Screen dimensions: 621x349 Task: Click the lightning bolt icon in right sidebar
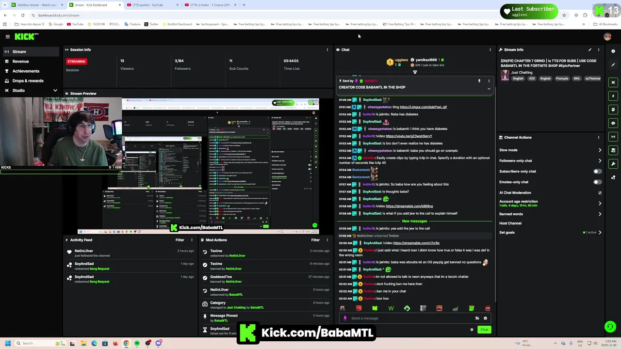coord(613,96)
